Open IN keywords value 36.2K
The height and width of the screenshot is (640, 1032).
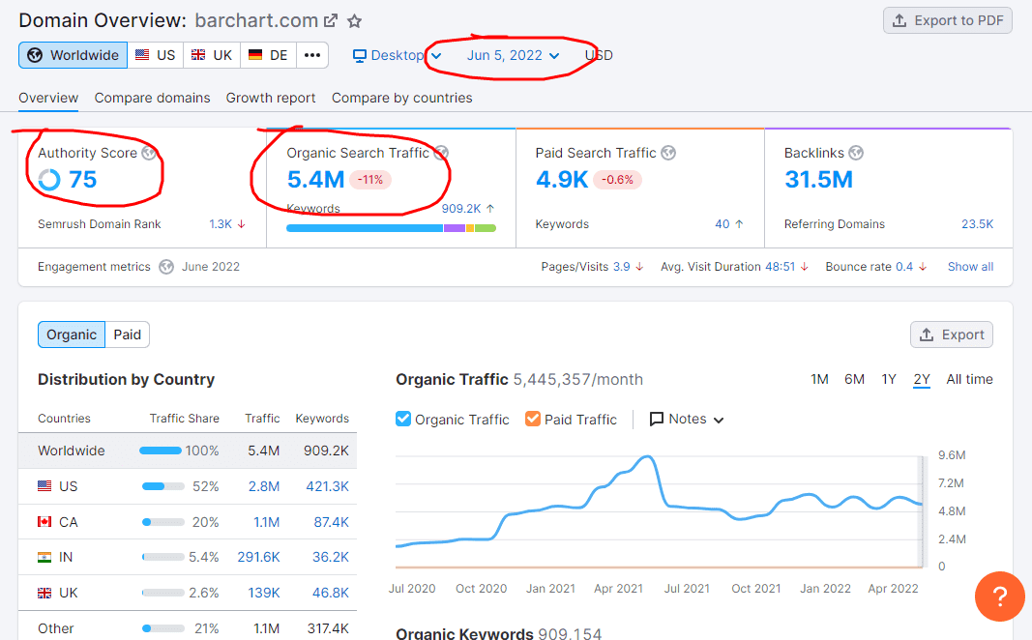331,557
